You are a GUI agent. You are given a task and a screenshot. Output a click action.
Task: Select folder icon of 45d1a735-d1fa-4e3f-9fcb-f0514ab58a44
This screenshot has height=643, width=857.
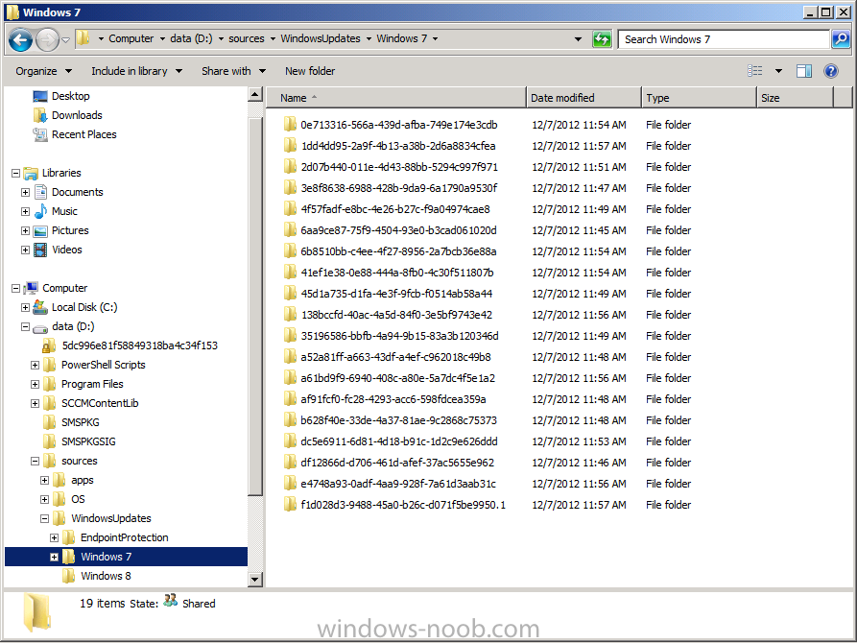pos(290,294)
